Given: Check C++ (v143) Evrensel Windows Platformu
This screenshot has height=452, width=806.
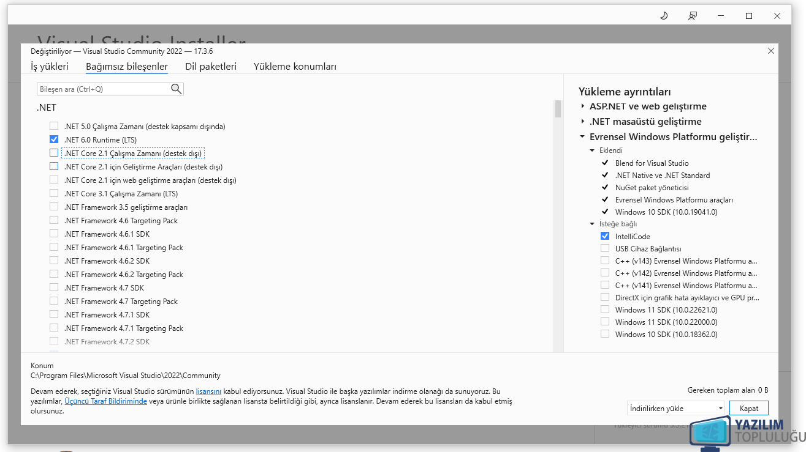Looking at the screenshot, I should (605, 261).
